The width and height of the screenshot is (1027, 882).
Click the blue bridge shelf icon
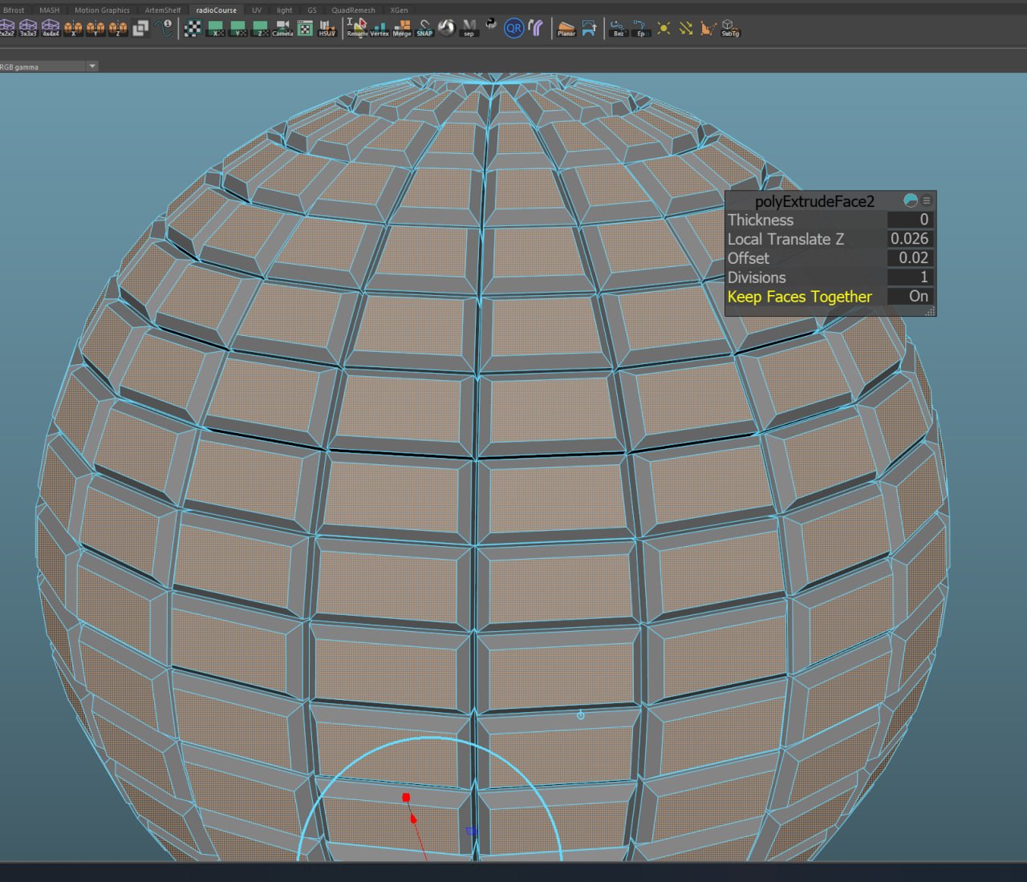pos(589,28)
